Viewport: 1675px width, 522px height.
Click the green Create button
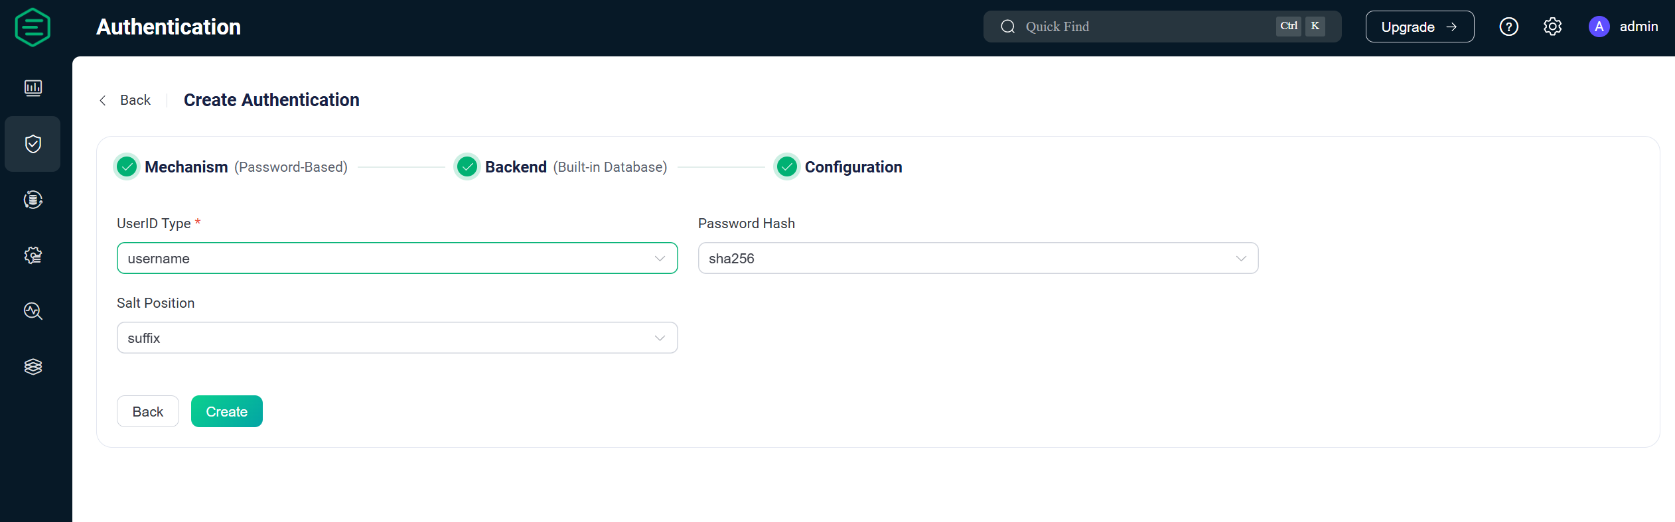coord(227,411)
